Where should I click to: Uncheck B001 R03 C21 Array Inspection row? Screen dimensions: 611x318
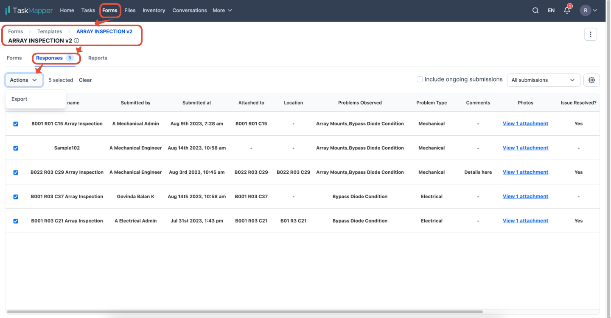click(x=16, y=221)
